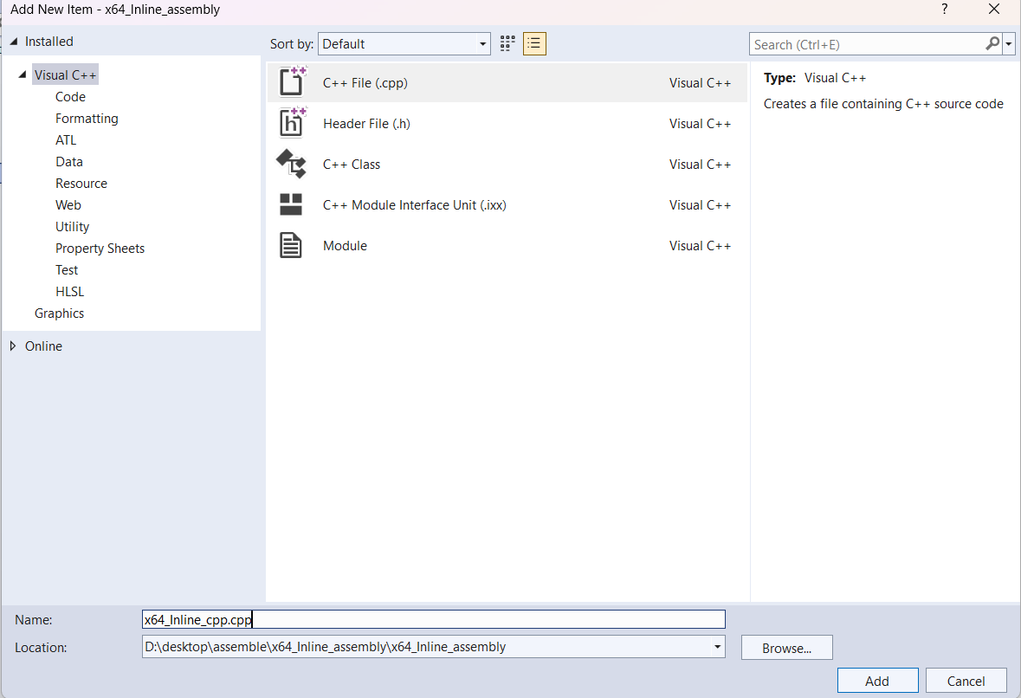Click the Browse button for location
The width and height of the screenshot is (1021, 698).
pyautogui.click(x=786, y=647)
